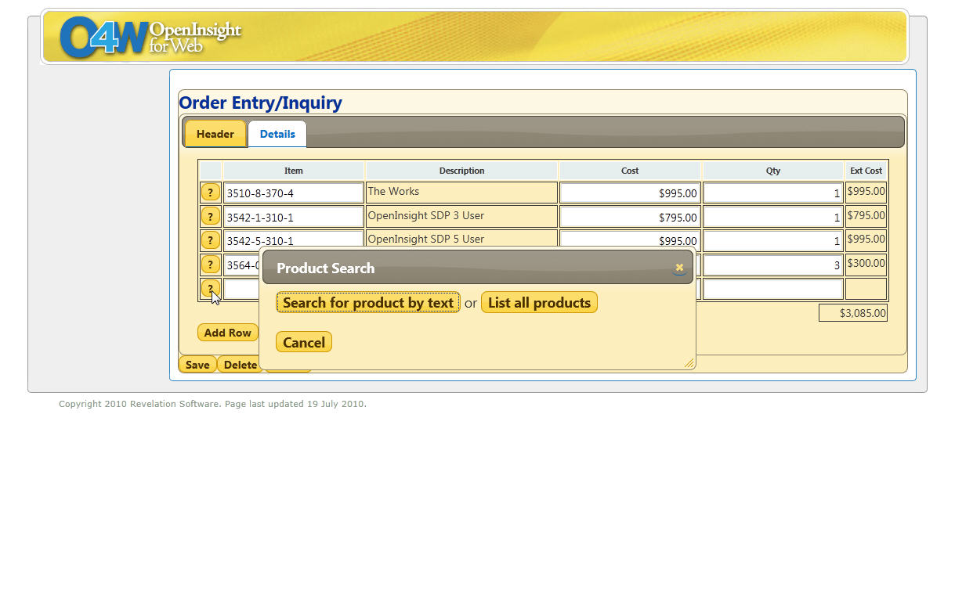This screenshot has width=955, height=616.
Task: Open the Details tab
Action: (277, 134)
